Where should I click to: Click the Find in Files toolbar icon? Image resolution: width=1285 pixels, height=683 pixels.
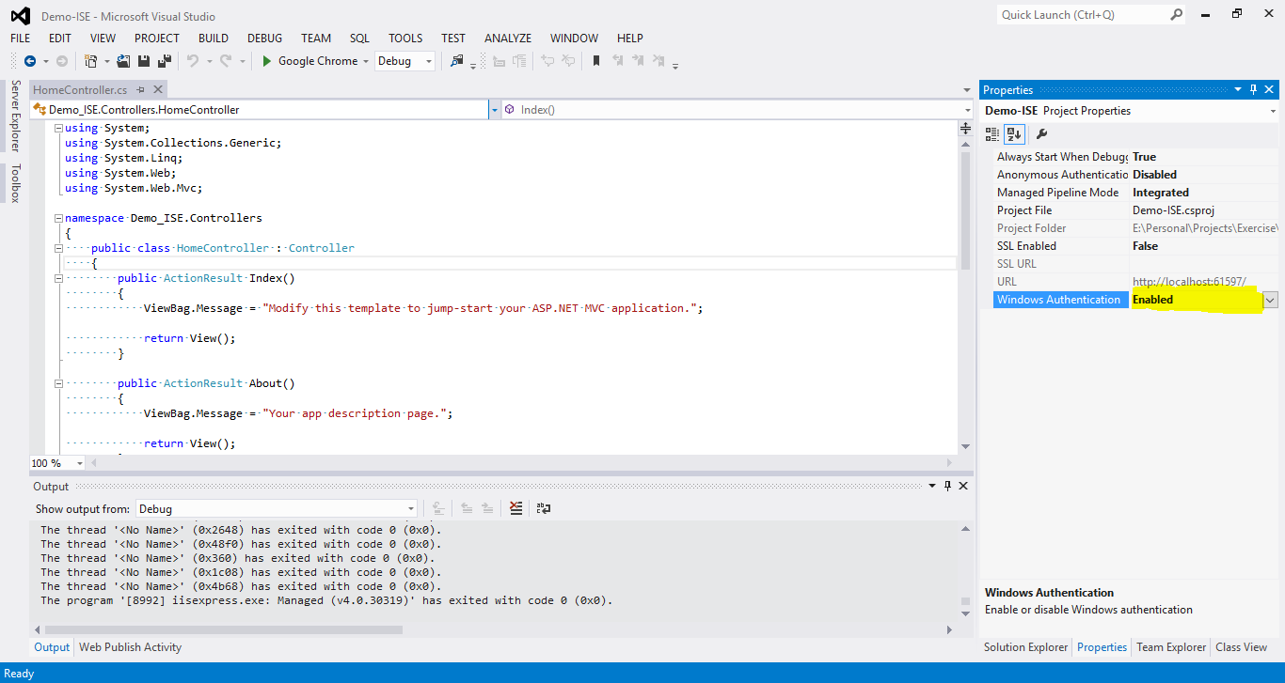(457, 61)
